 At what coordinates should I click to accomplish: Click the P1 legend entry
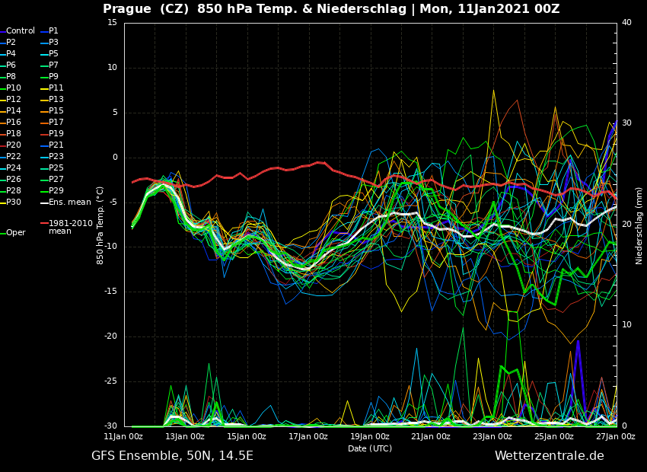coord(53,31)
